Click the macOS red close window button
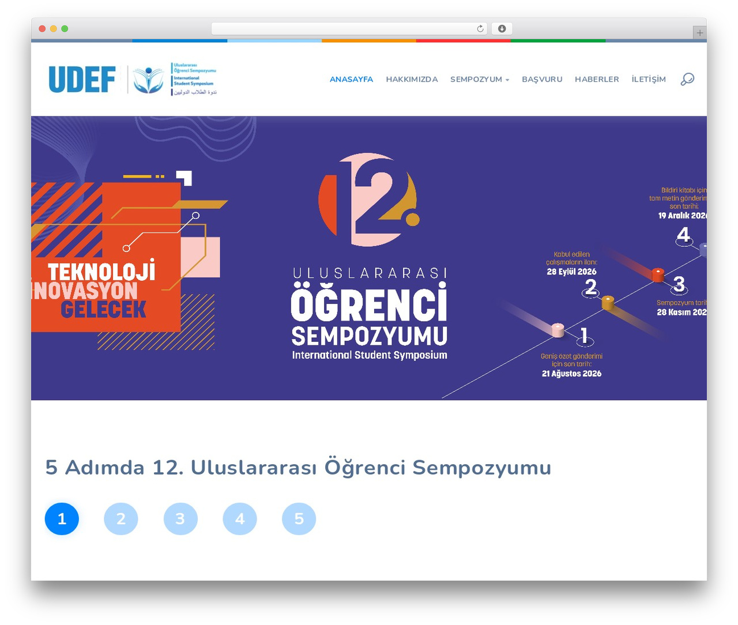Viewport: 738px width, 625px height. (x=42, y=29)
